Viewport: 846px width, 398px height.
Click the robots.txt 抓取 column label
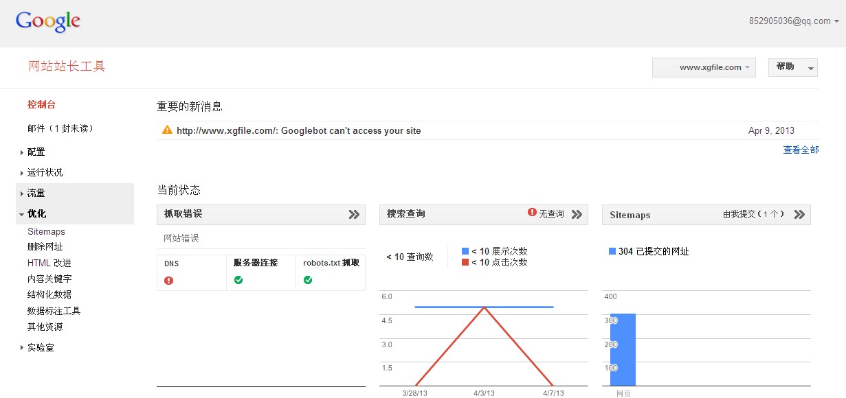[x=331, y=263]
